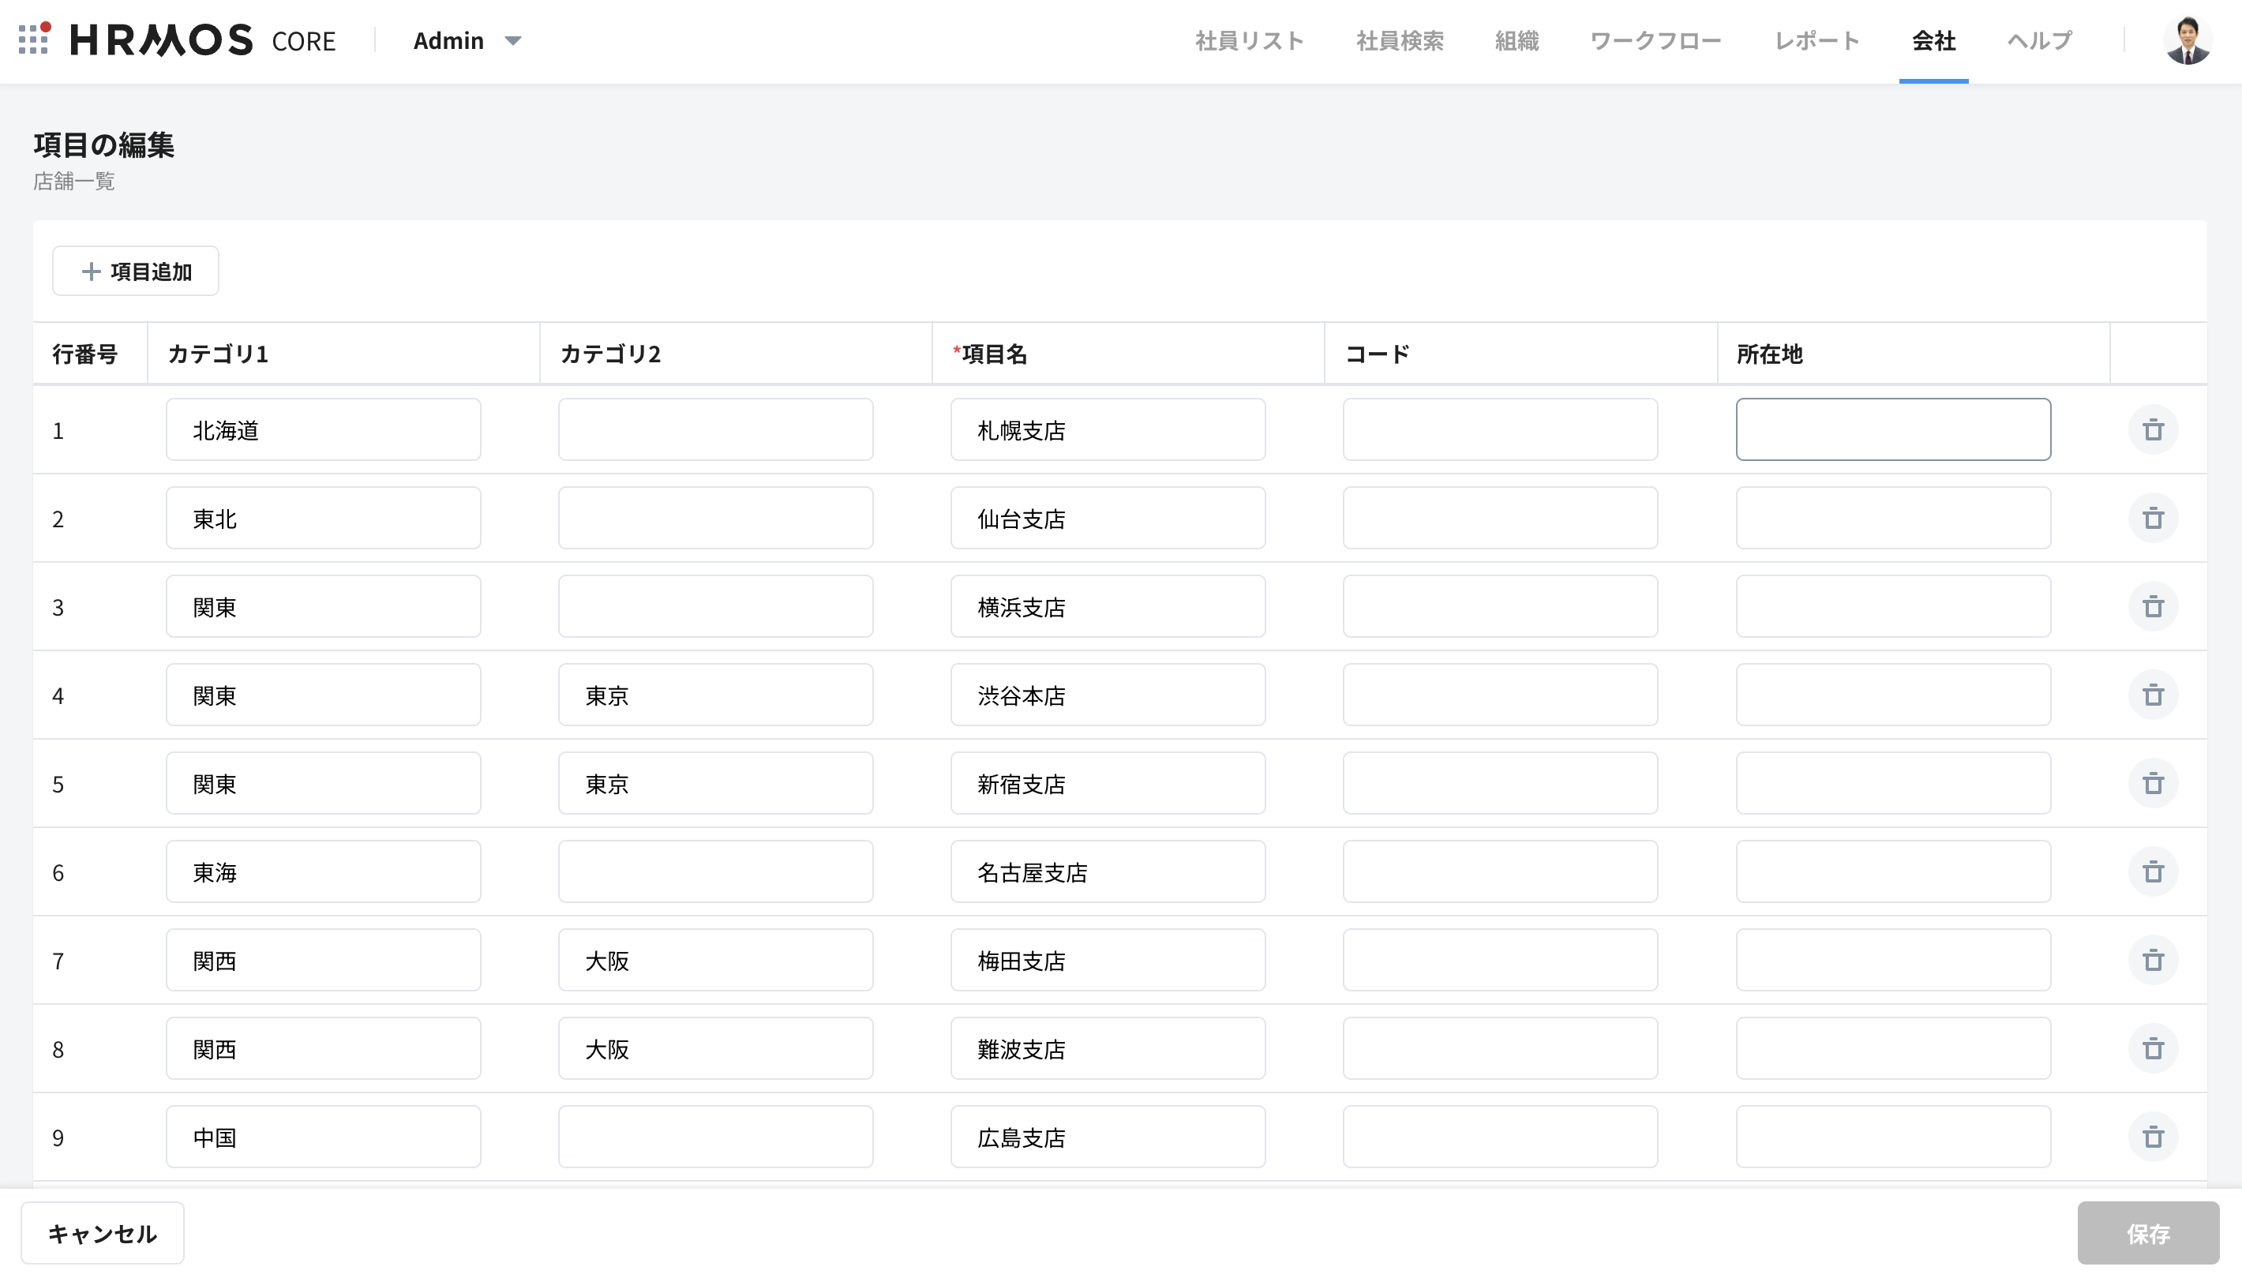Click trash icon for 仙台支店 row
Screen dimensions: 2242x1274
(x=2153, y=518)
